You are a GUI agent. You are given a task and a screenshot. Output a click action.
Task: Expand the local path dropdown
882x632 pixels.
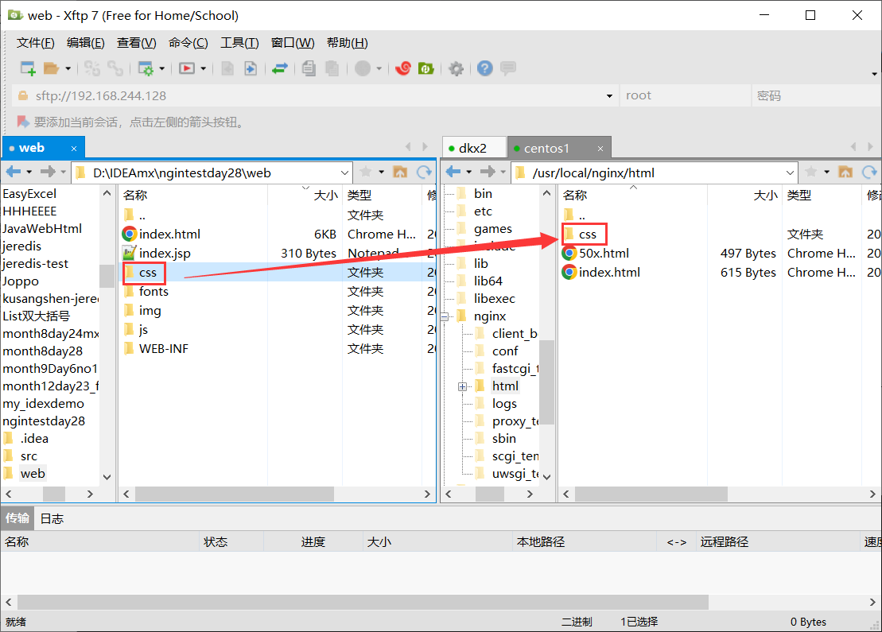point(344,173)
